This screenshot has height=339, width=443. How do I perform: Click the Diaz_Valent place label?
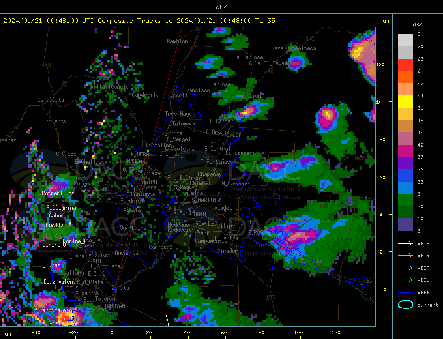(60, 282)
